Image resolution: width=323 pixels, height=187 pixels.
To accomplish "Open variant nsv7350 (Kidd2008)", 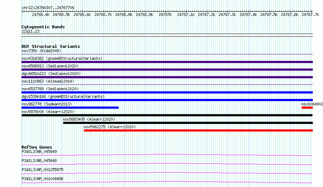I will coord(41,51).
